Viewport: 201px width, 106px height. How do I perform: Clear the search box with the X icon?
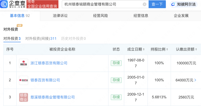[x=144, y=4]
